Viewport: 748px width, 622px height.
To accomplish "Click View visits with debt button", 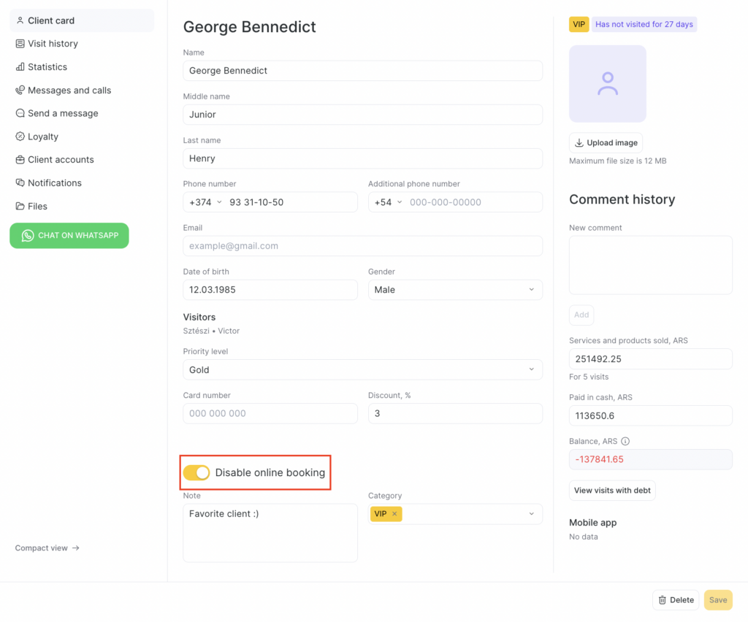I will [612, 491].
